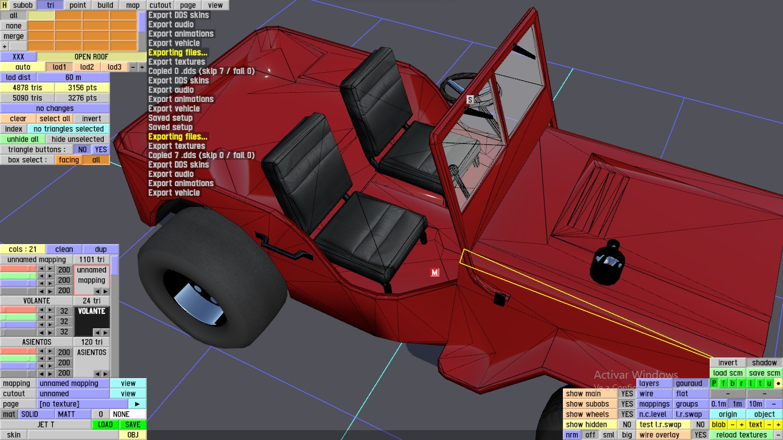Screen dimensions: 783x440
Task: Click the select all button
Action: pyautogui.click(x=55, y=119)
